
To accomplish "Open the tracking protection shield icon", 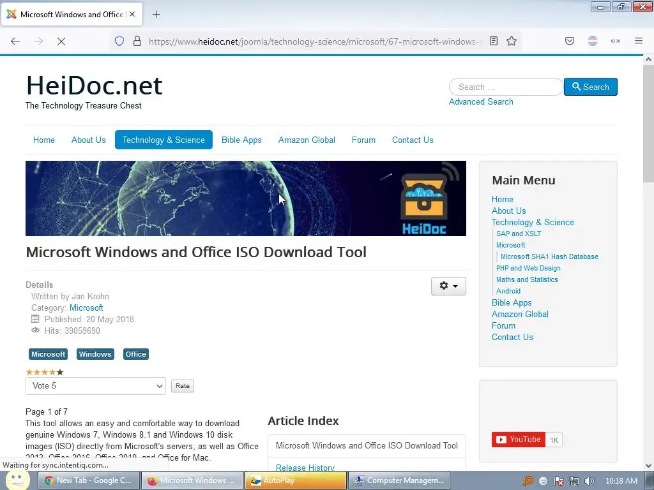I will (x=119, y=41).
